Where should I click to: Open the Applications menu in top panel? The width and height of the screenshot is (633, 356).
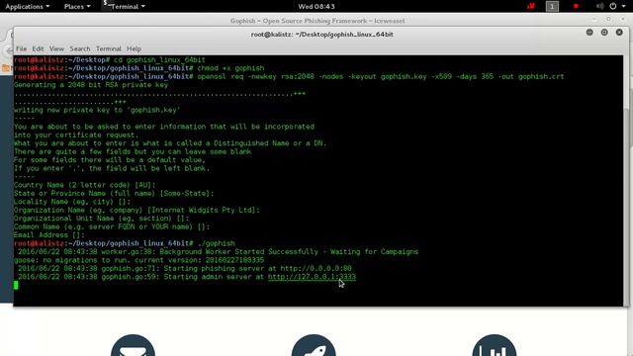[27, 7]
